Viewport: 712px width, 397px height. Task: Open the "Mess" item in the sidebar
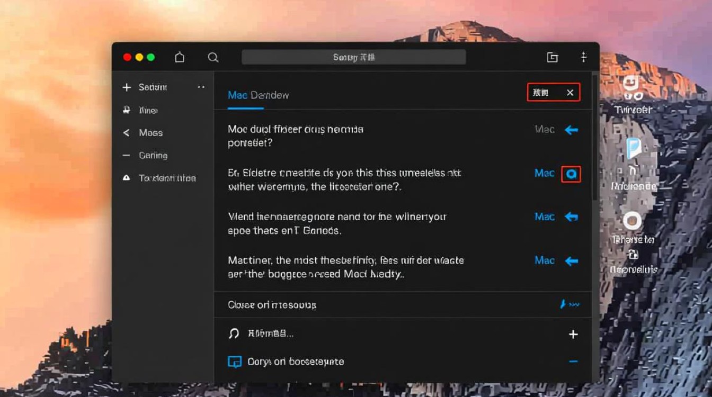(x=150, y=133)
